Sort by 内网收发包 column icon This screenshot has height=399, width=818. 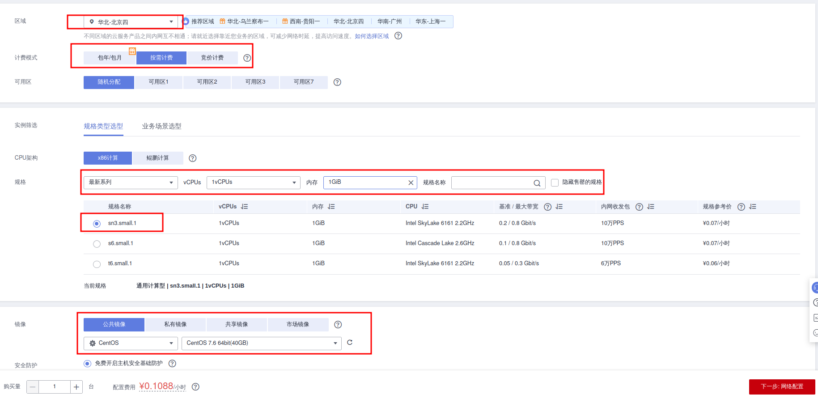[x=651, y=207]
